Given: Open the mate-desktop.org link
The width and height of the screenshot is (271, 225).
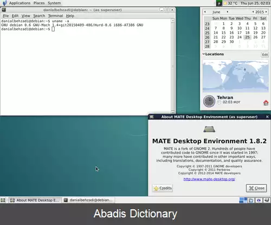Looking at the screenshot, I should [x=209, y=179].
